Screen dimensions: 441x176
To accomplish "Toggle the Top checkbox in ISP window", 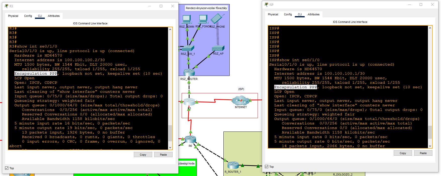I will (x=267, y=167).
